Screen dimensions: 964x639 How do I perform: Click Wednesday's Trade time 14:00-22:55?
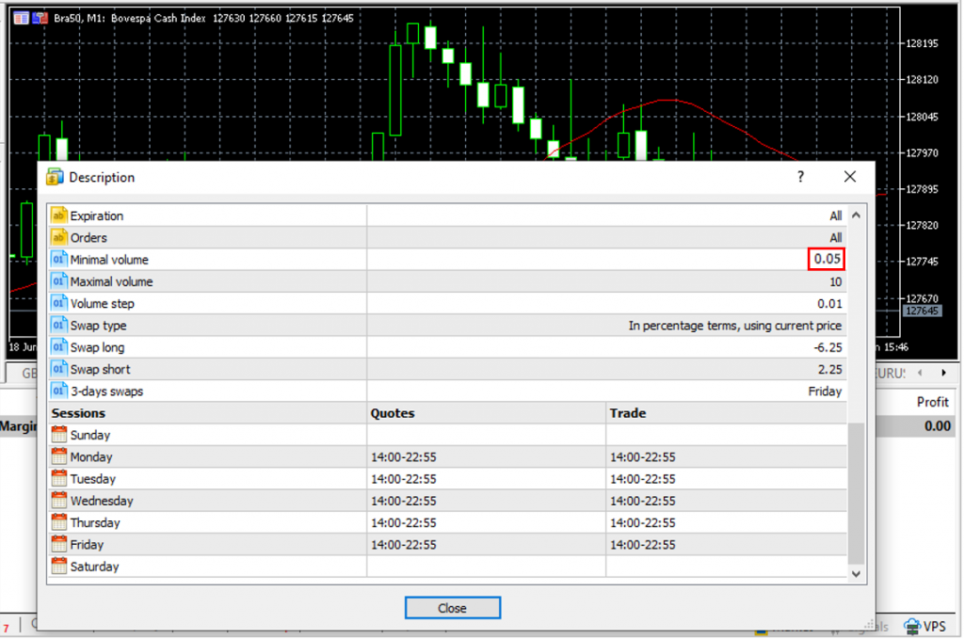642,501
